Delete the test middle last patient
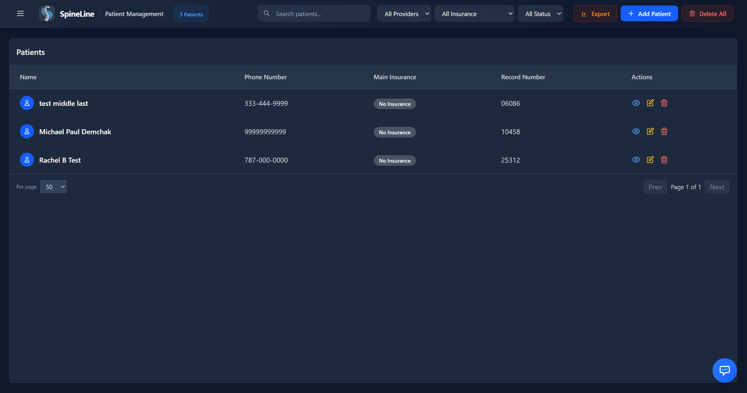The width and height of the screenshot is (747, 393). coord(664,103)
